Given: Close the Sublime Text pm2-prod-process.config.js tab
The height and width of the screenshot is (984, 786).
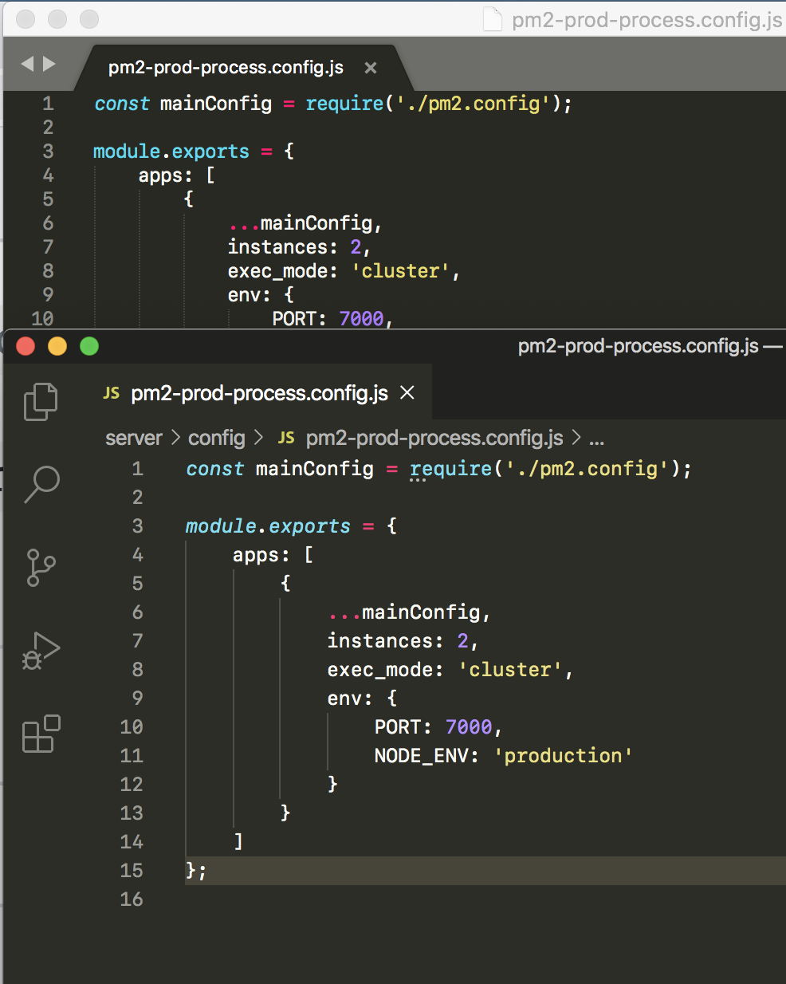Looking at the screenshot, I should (x=371, y=68).
